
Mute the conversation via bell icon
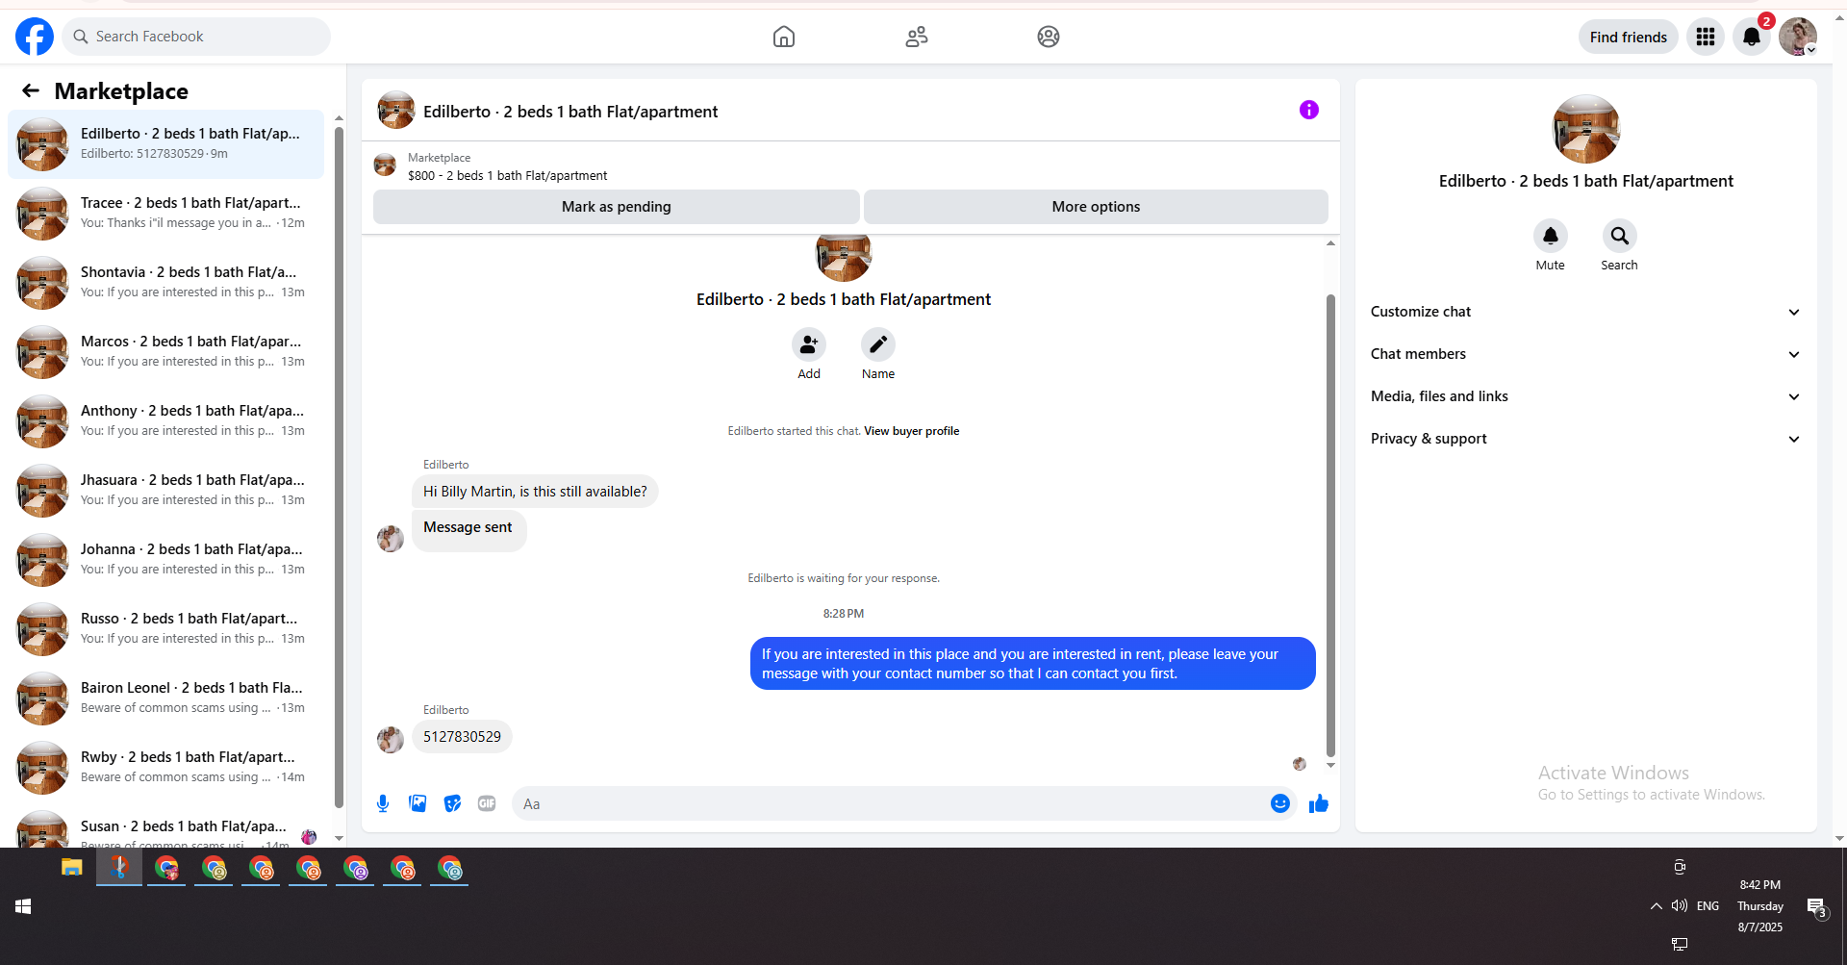coord(1551,236)
